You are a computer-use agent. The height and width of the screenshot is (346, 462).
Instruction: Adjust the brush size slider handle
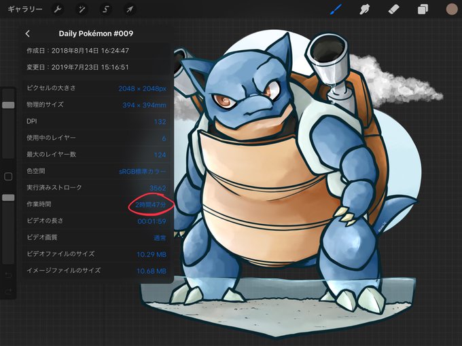tap(8, 105)
